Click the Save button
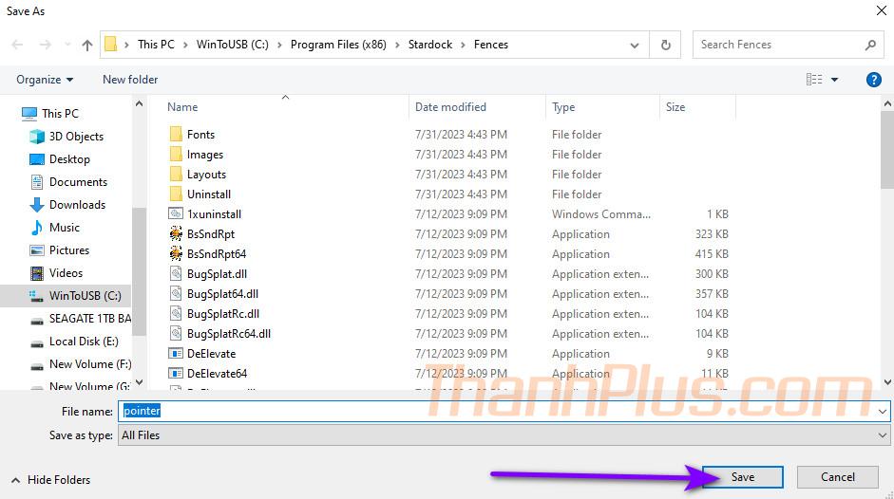The width and height of the screenshot is (894, 499). click(x=742, y=477)
